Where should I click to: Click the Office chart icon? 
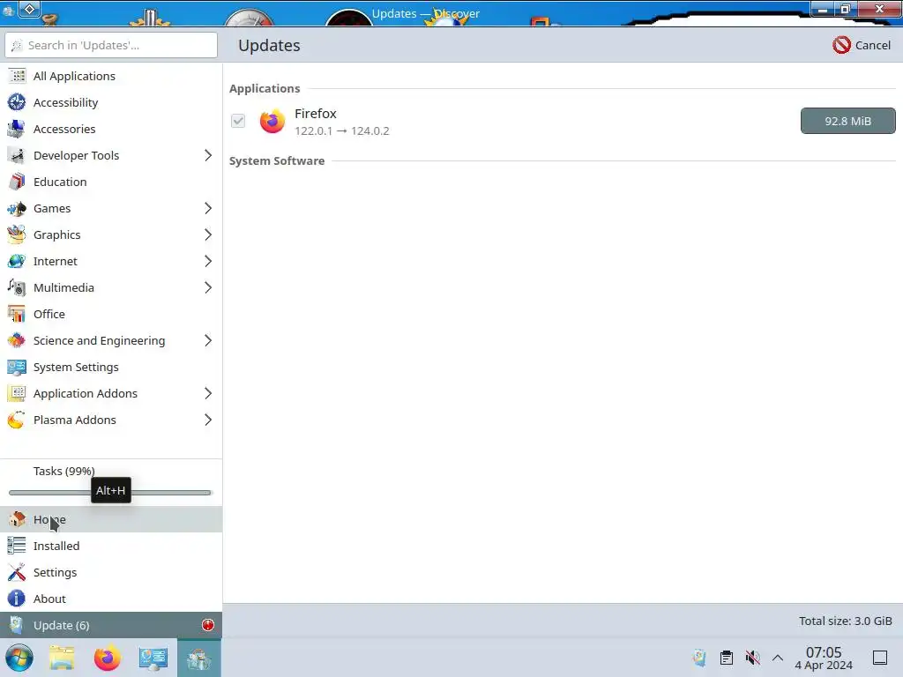17,315
